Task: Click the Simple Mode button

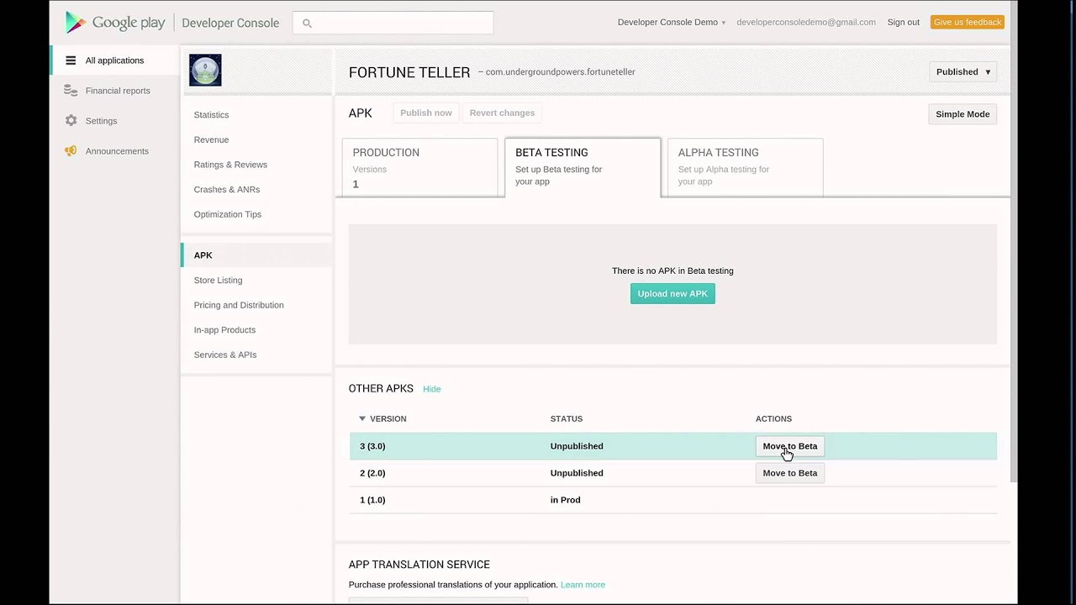Action: (x=963, y=114)
